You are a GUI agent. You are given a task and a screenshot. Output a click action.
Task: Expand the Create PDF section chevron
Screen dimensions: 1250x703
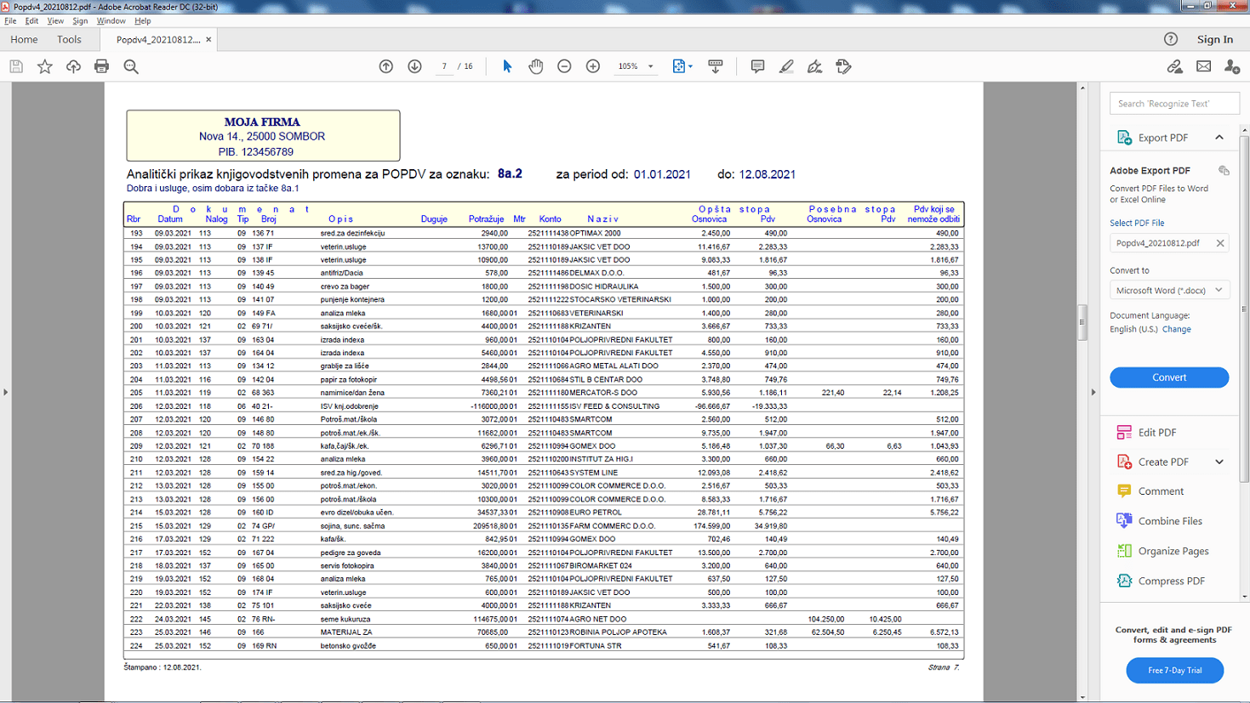pyautogui.click(x=1219, y=462)
